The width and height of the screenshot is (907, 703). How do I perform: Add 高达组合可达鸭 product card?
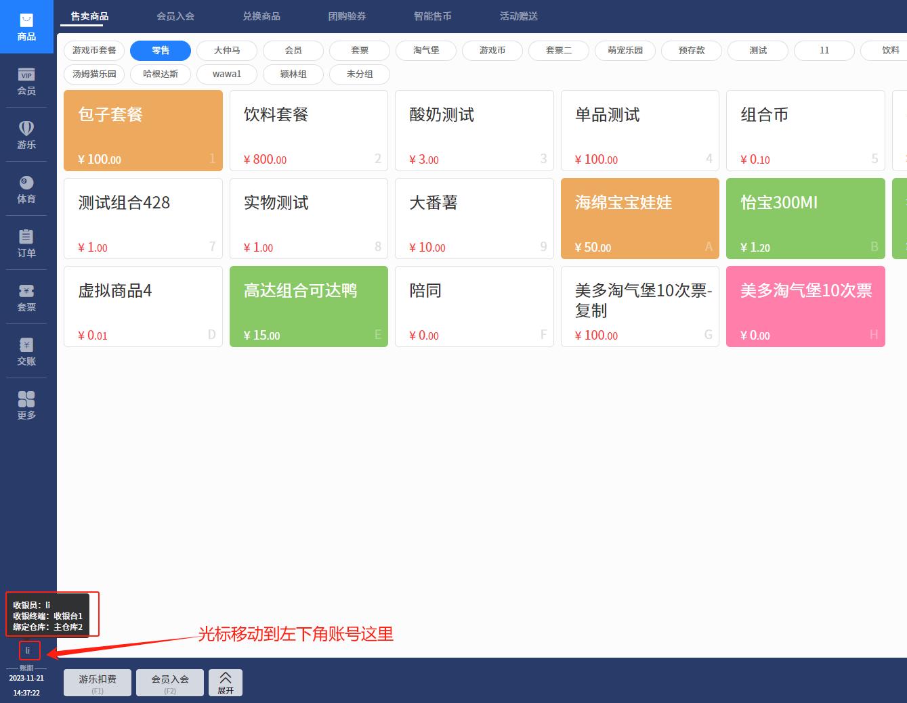[x=309, y=307]
